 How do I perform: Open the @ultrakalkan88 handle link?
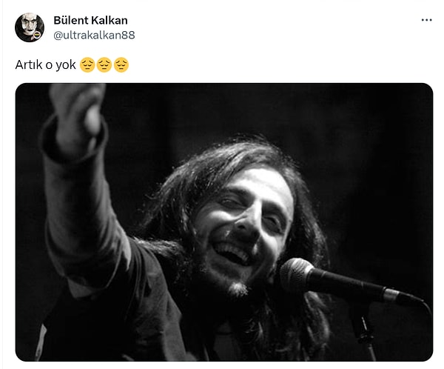click(x=94, y=35)
